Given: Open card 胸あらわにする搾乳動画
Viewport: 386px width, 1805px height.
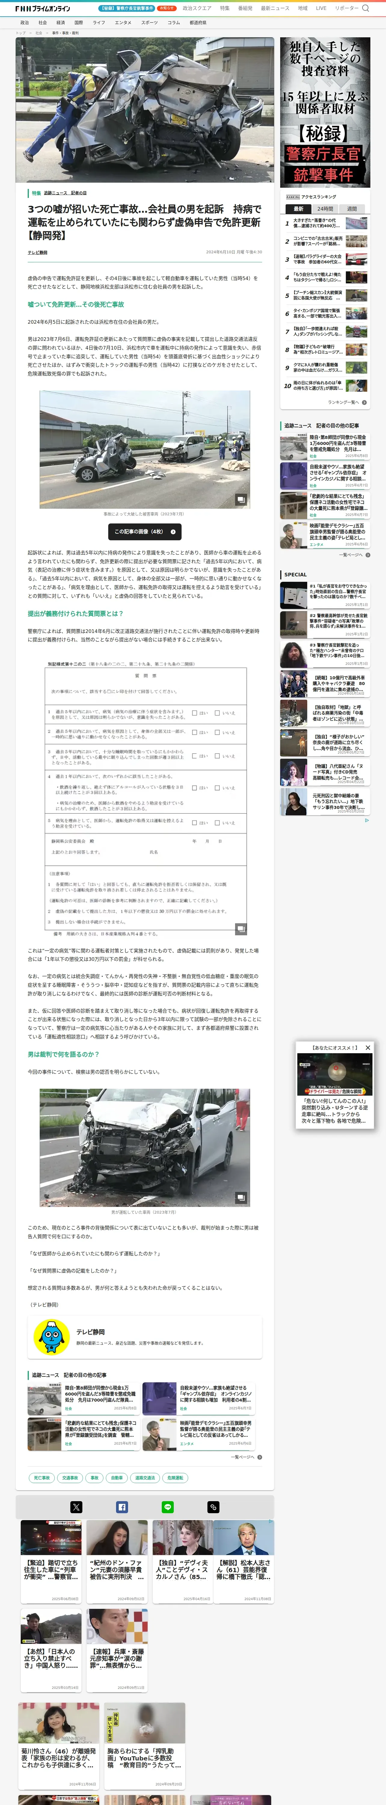Looking at the screenshot, I should [x=145, y=1746].
